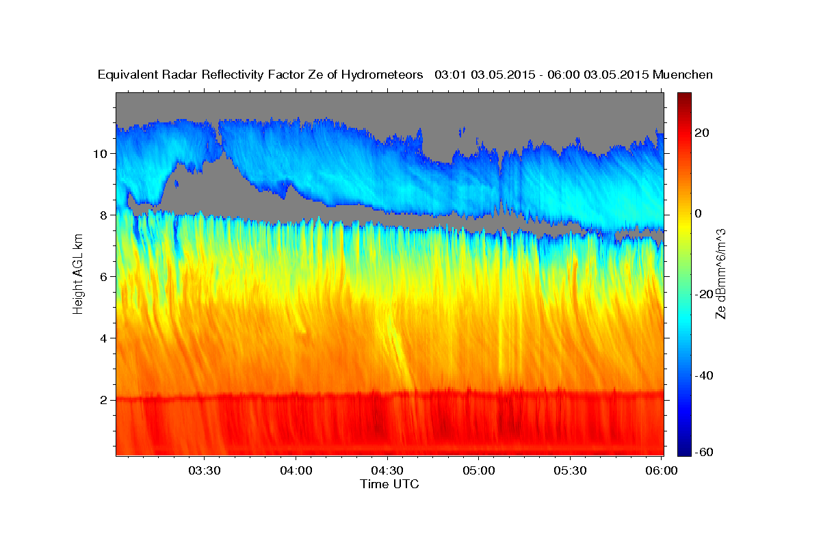Click the height tick label '6'

(x=105, y=277)
